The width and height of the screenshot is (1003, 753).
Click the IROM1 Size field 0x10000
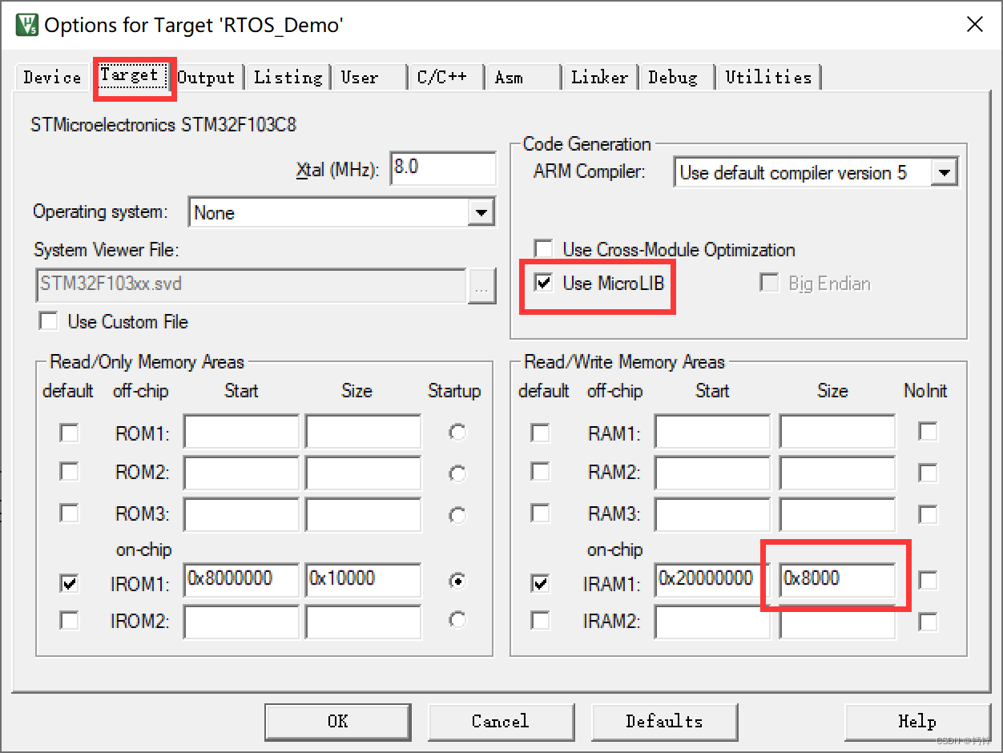[363, 580]
